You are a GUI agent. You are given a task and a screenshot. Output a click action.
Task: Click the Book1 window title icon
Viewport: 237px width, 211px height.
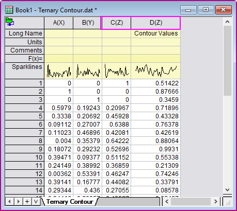coord(9,10)
